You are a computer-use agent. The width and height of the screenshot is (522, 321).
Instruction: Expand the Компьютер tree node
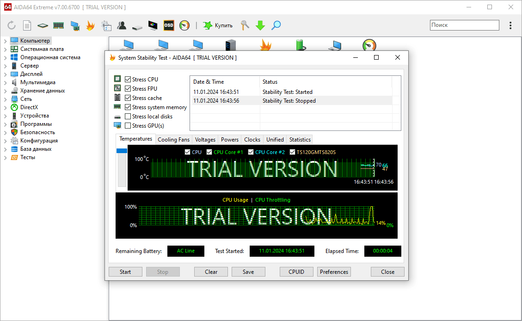click(6, 41)
